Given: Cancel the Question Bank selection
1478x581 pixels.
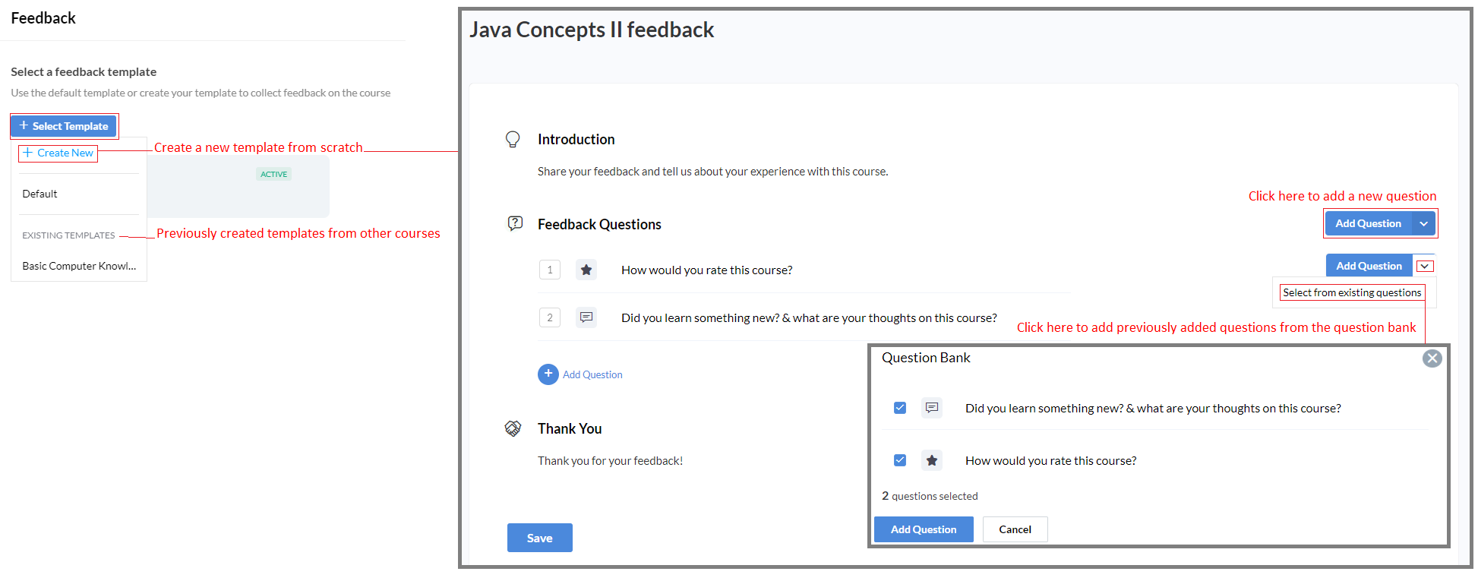Looking at the screenshot, I should 1015,529.
